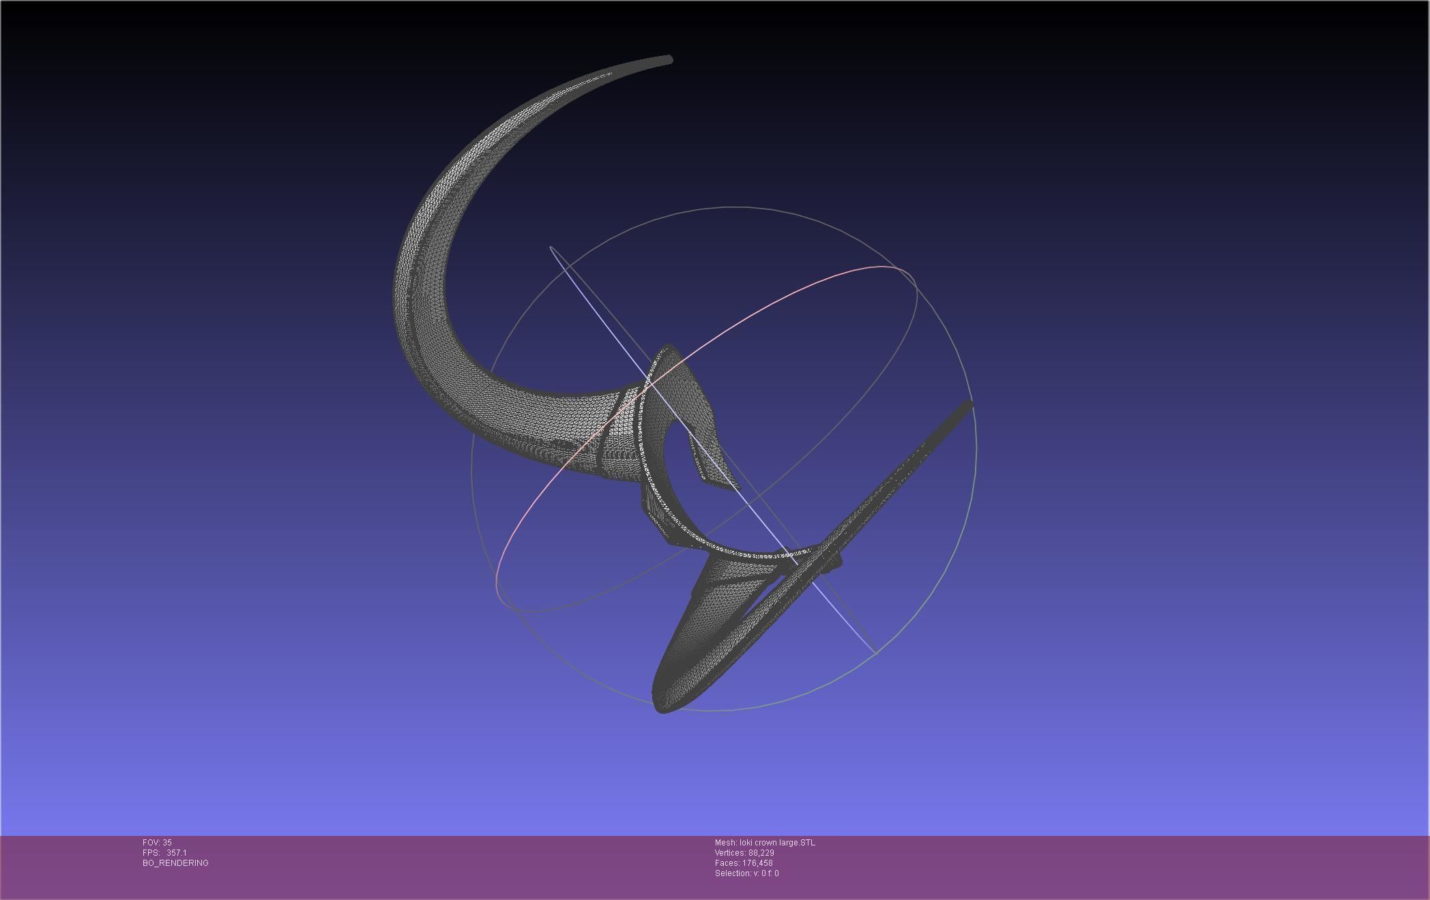
Task: Click the 'Selection: v: 0 f: 0' line
Action: click(x=746, y=873)
